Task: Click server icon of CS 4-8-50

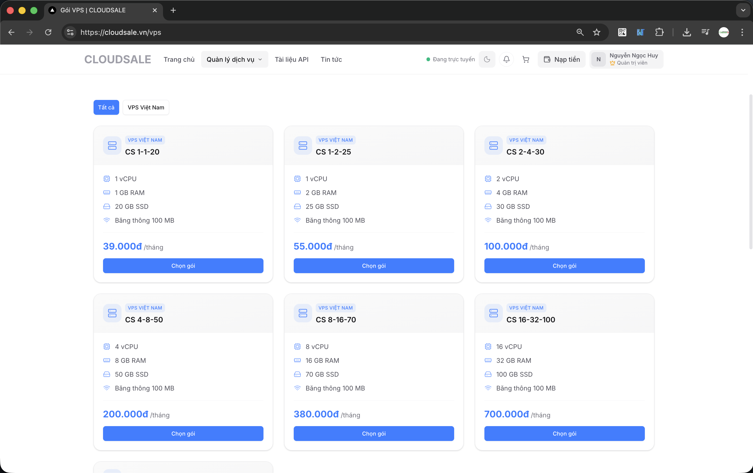Action: click(112, 313)
